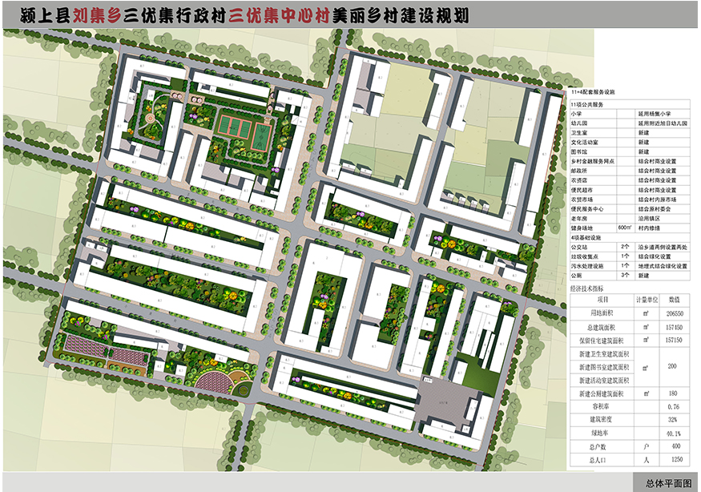Click the 容积率 value 0.76
This screenshot has height=492, width=701.
coord(673,407)
